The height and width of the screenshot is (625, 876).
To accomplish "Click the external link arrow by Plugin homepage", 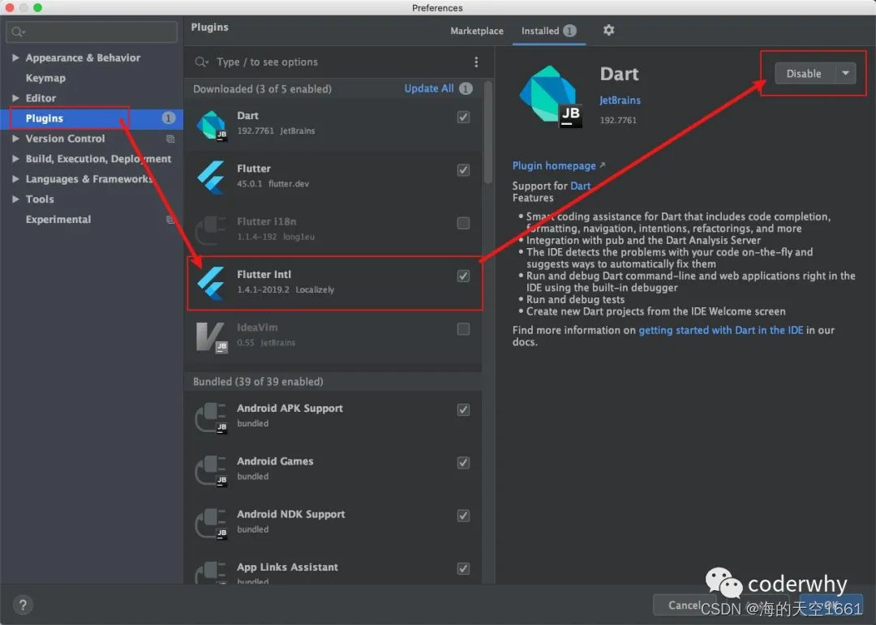I will tap(602, 165).
